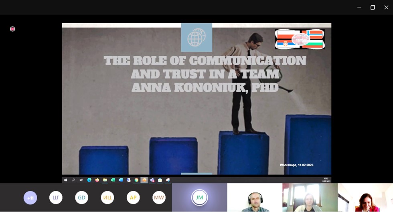393x212 pixels.
Task: Click the ИЦ participant avatar
Action: (107, 198)
